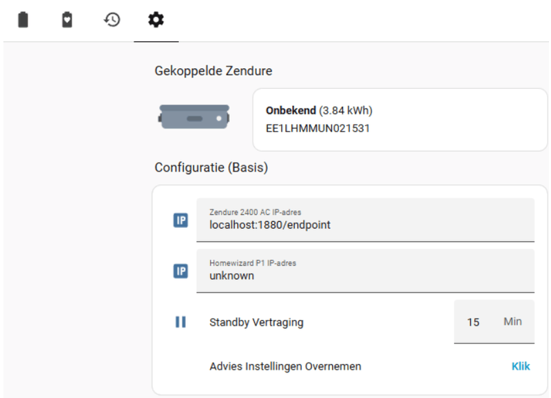Open the battery status tab
Viewport: 551px width, 398px height.
click(x=23, y=20)
